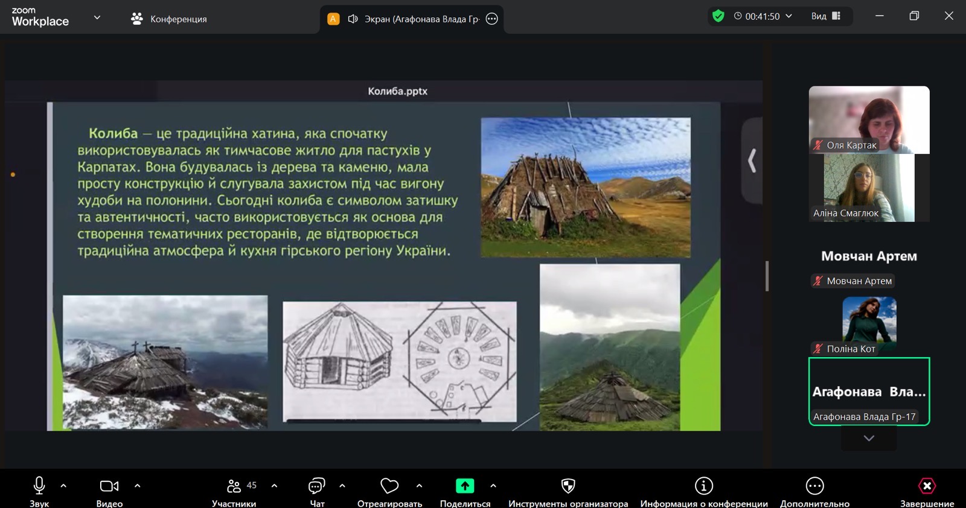Viewport: 966px width, 508px height.
Task: Open shared screen options ellipsis button
Action: (x=492, y=19)
